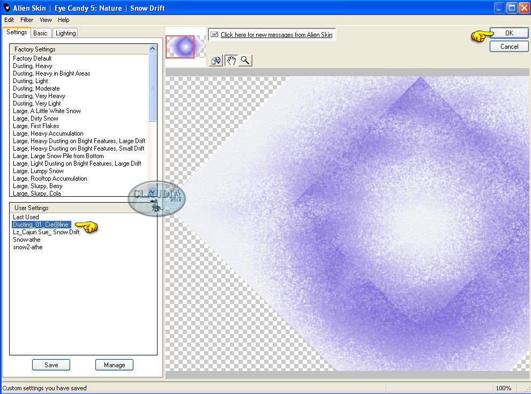Select the Factory Default preset
Image resolution: width=531 pixels, height=394 pixels.
coord(32,58)
